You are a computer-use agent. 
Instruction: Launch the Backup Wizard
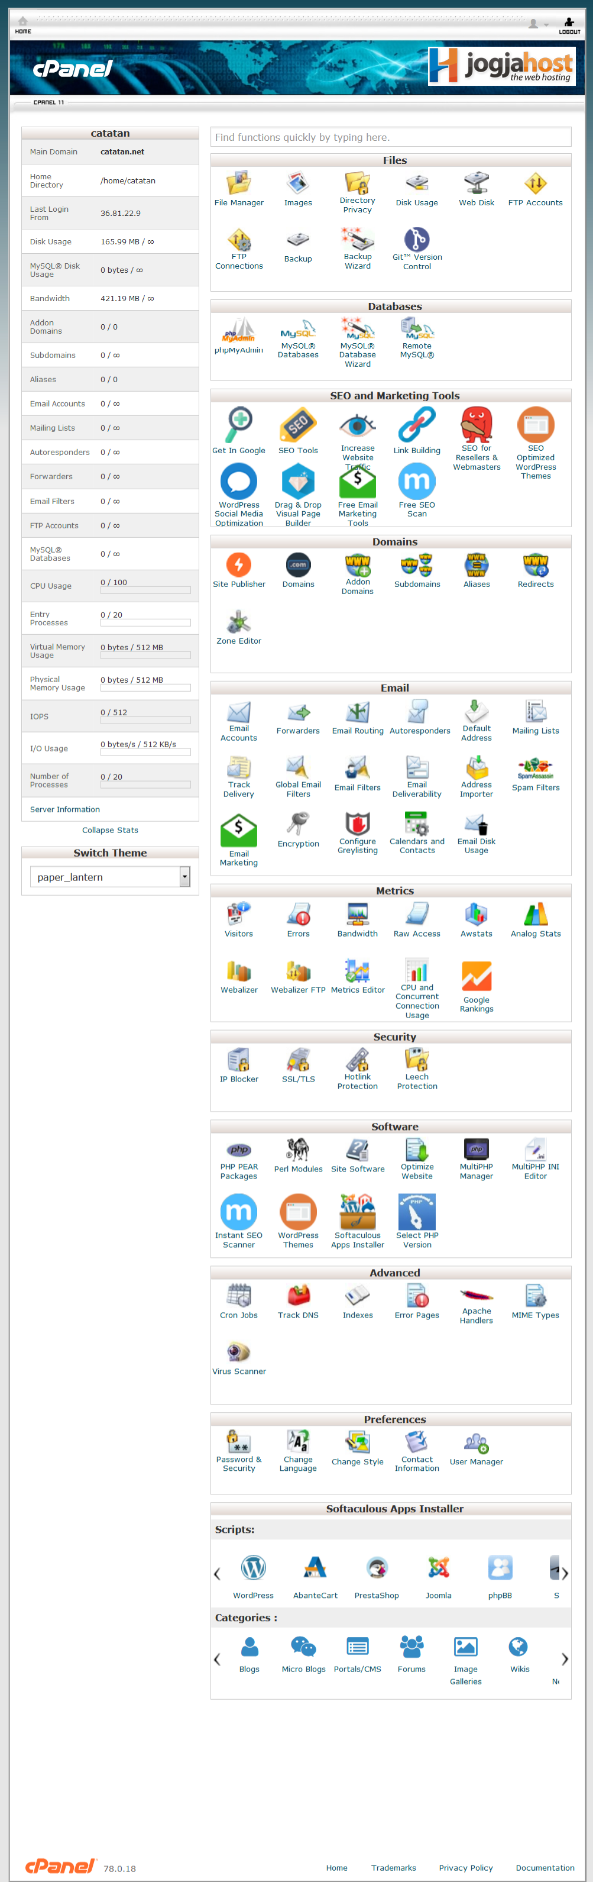tap(357, 247)
